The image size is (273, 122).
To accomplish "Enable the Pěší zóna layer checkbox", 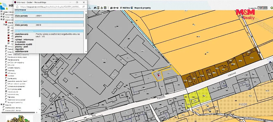I will (6, 97).
